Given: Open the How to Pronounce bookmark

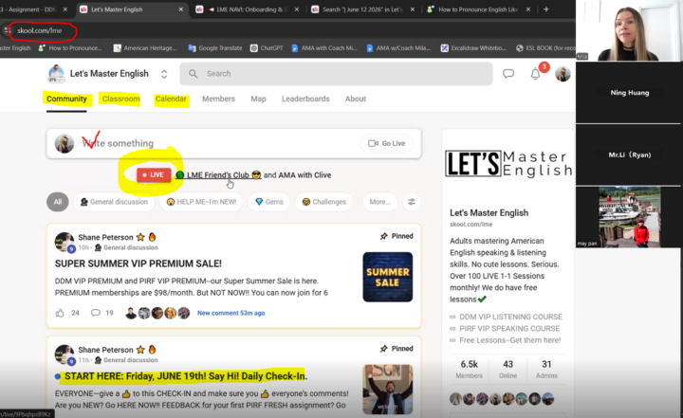Looking at the screenshot, I should pos(69,48).
